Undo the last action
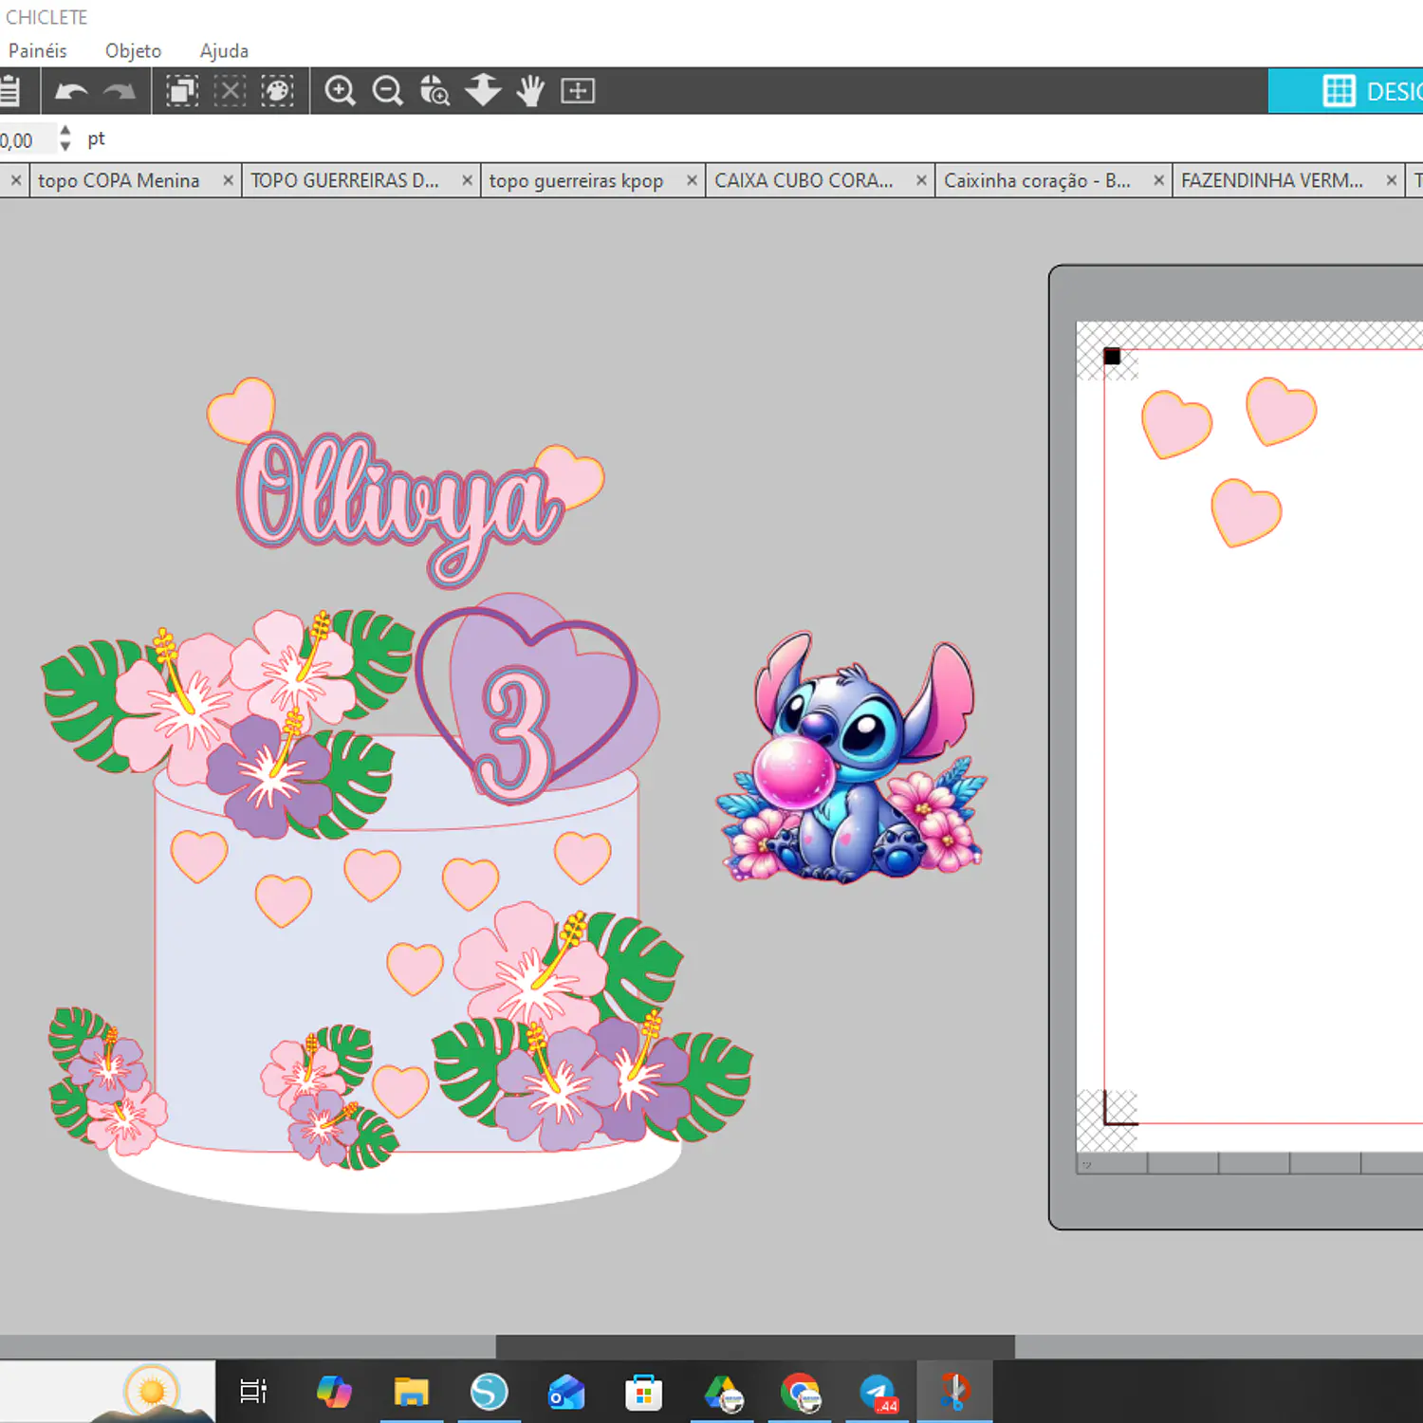Screen dimensions: 1423x1423 [71, 91]
